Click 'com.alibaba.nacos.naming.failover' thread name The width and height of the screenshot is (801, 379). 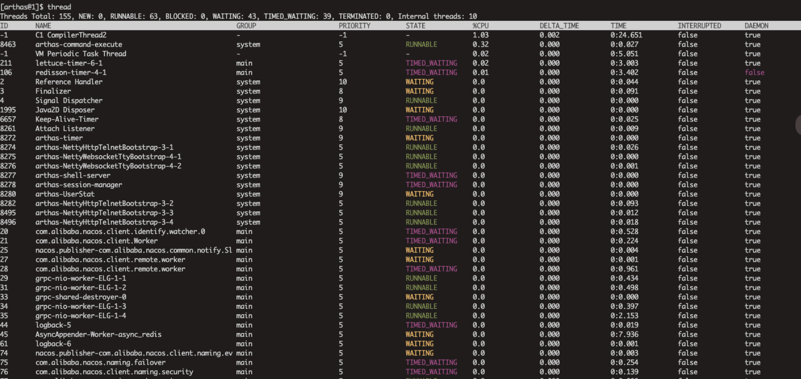(101, 363)
